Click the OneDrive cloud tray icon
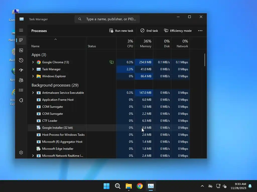The height and width of the screenshot is (192, 257). (210, 186)
